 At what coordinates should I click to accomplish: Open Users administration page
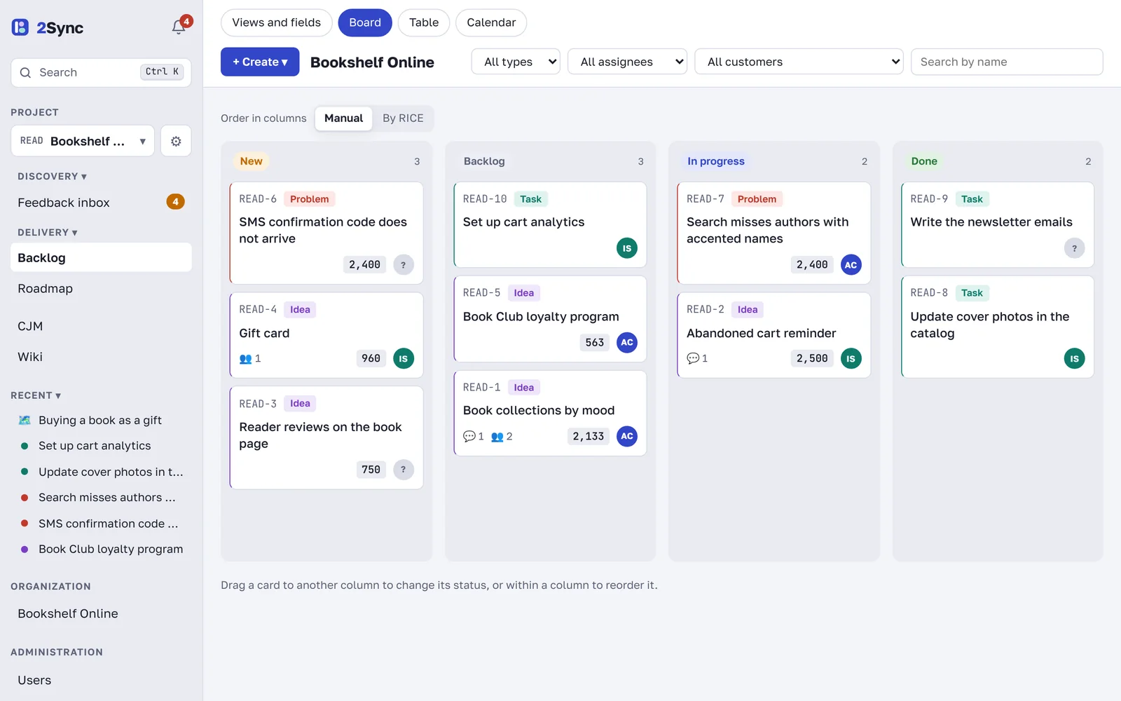coord(101,680)
